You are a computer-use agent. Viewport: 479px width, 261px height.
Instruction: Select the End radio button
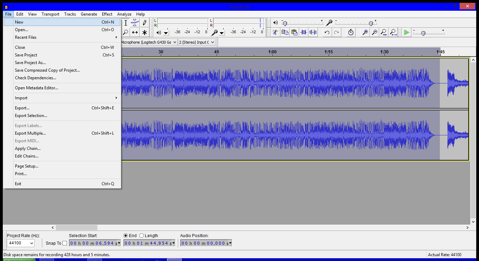[126, 236]
